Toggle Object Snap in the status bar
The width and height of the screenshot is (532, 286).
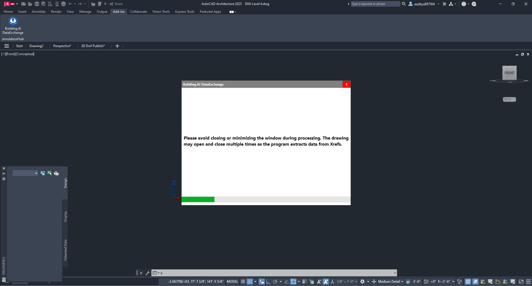[293, 282]
